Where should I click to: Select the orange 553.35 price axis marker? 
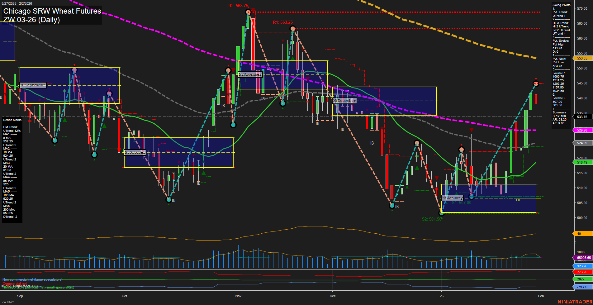tap(582, 58)
